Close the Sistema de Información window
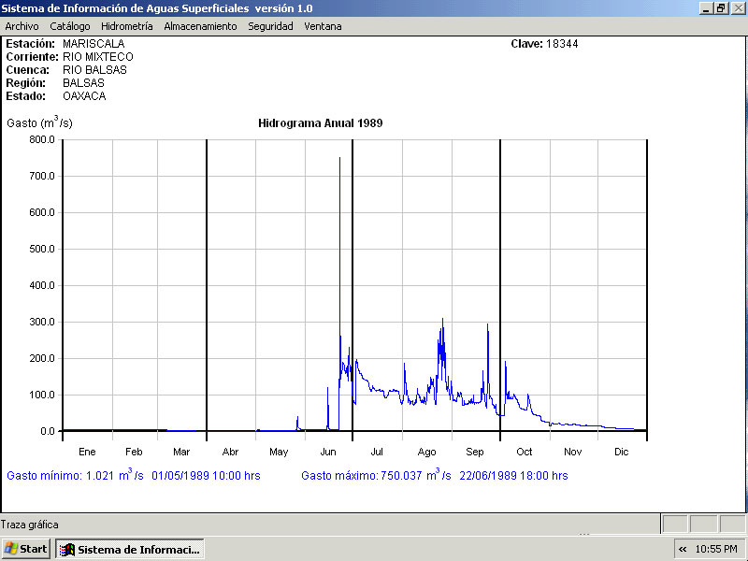This screenshot has width=748, height=561. point(737,8)
